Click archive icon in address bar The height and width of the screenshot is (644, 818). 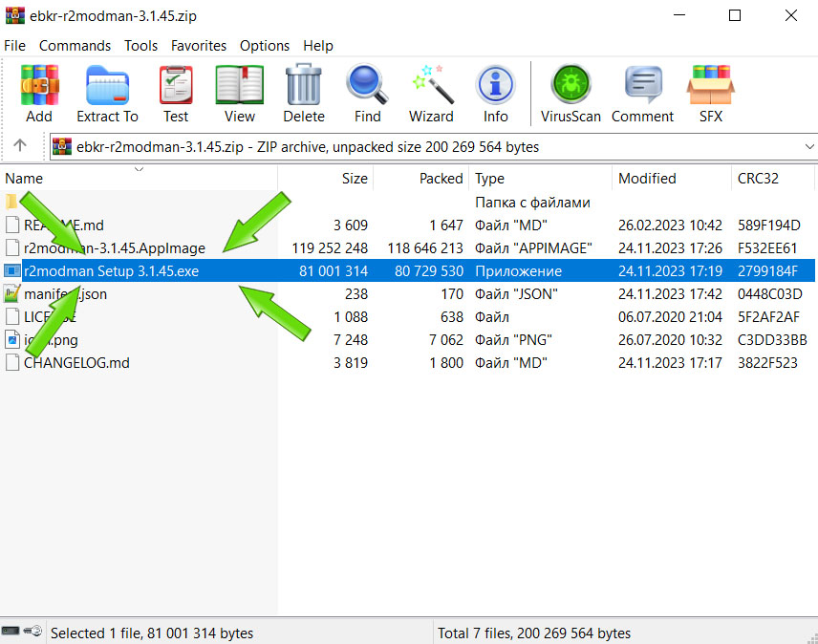tap(62, 146)
